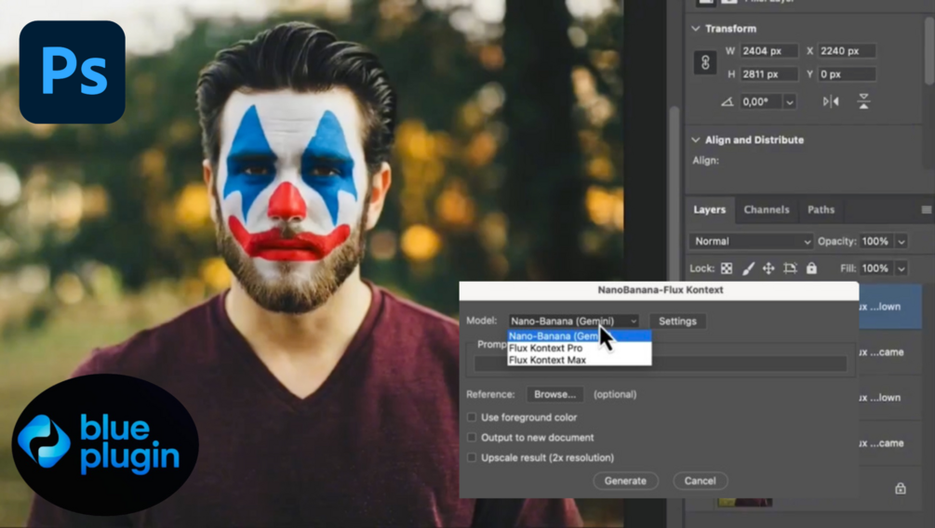Click the Cancel button

tap(700, 481)
